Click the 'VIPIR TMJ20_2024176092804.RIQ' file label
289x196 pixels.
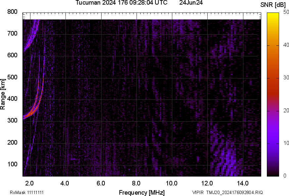pos(227,192)
